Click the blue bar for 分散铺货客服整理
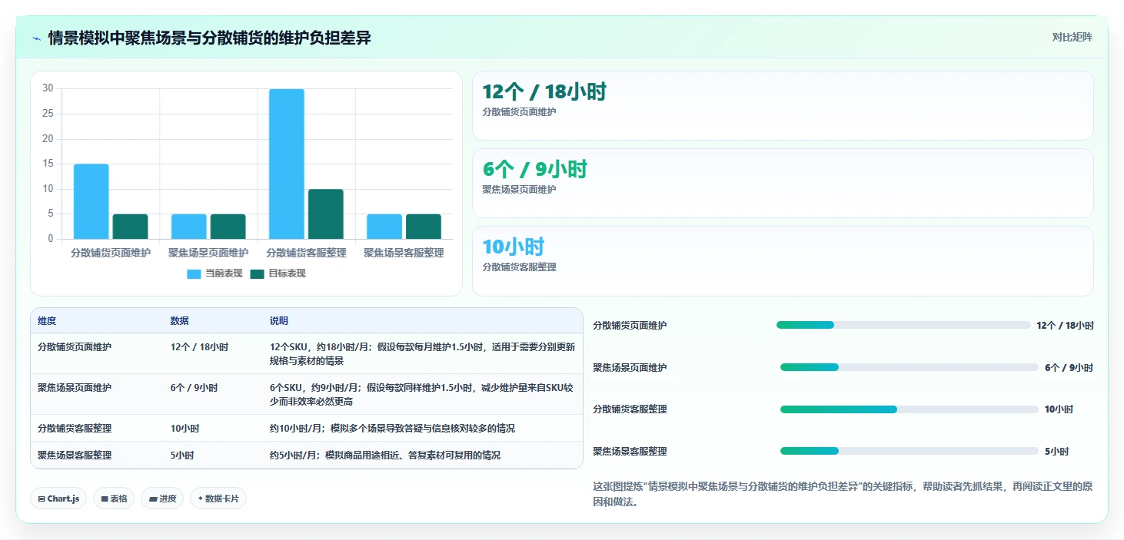 tap(286, 164)
